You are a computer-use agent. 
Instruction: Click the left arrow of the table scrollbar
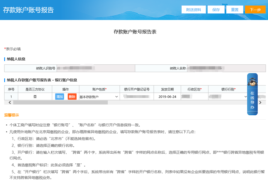point(10,103)
